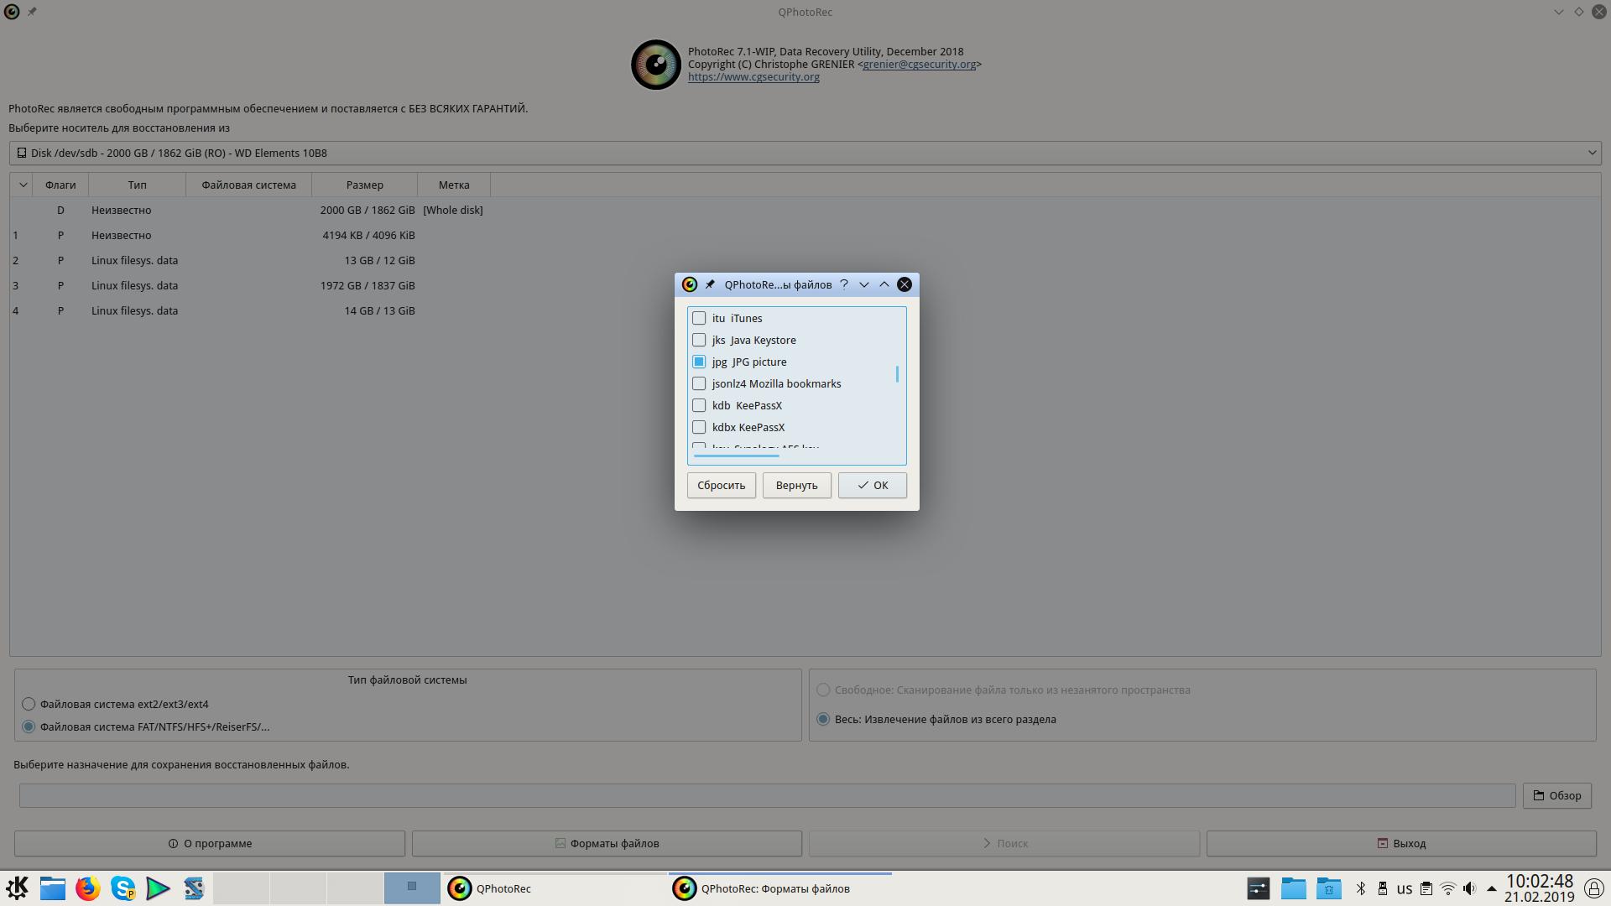
Task: Click the volume speaker tray icon
Action: [1469, 888]
